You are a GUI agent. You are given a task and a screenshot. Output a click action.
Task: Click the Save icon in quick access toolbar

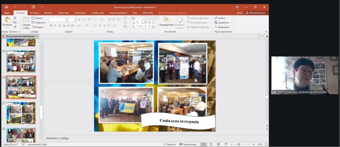coord(7,7)
